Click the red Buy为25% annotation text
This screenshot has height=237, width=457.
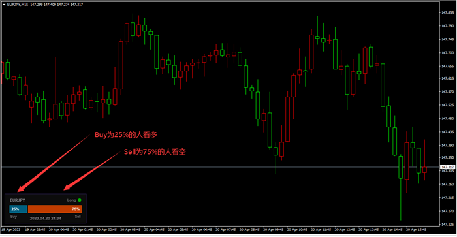tap(126, 134)
